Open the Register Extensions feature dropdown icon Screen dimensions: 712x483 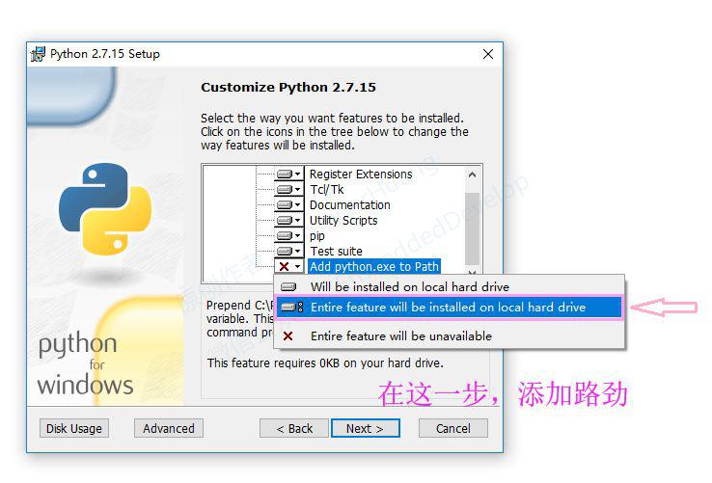288,174
